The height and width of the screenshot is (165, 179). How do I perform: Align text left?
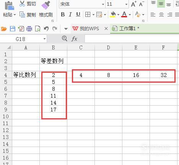tap(153, 15)
